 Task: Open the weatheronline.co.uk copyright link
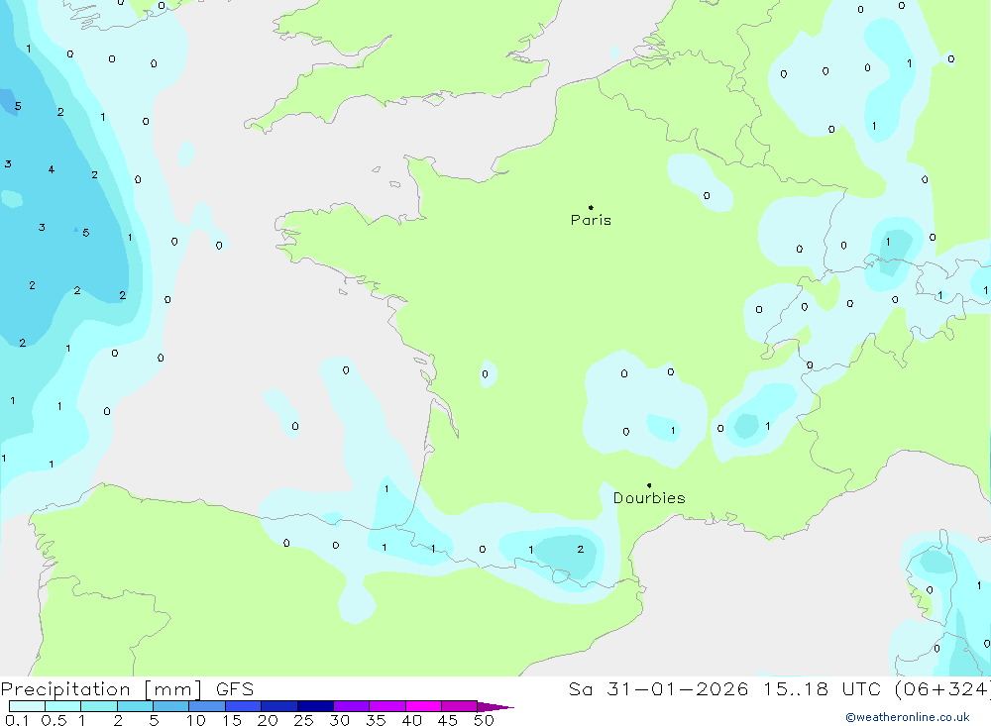click(x=908, y=717)
